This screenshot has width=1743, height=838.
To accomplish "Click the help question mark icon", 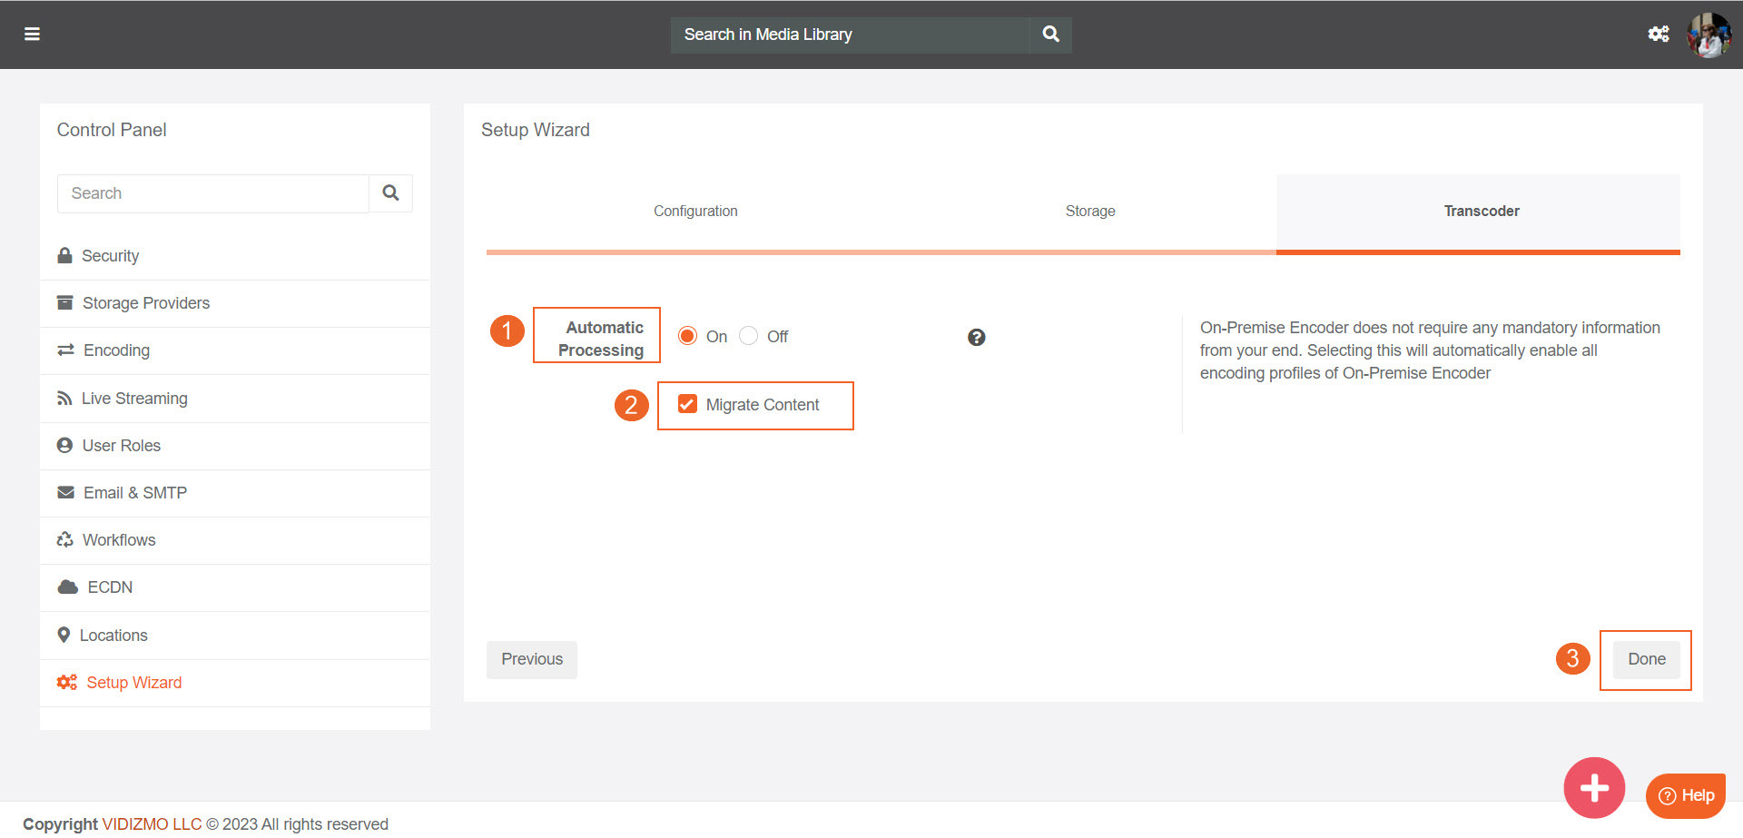I will click(x=976, y=338).
